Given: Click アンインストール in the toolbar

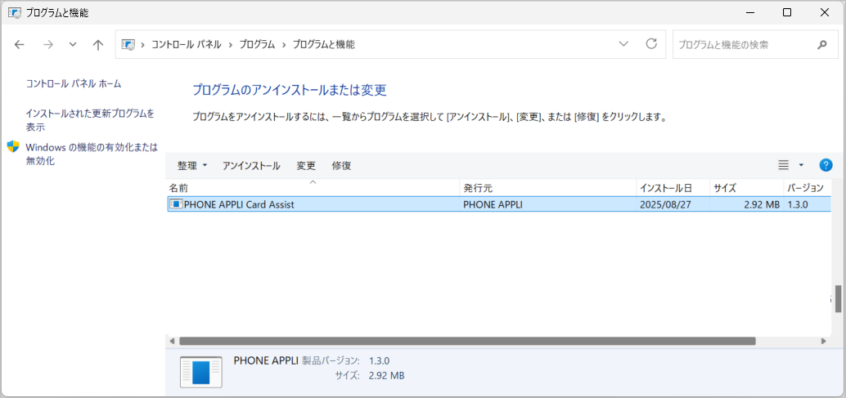Looking at the screenshot, I should tap(251, 165).
